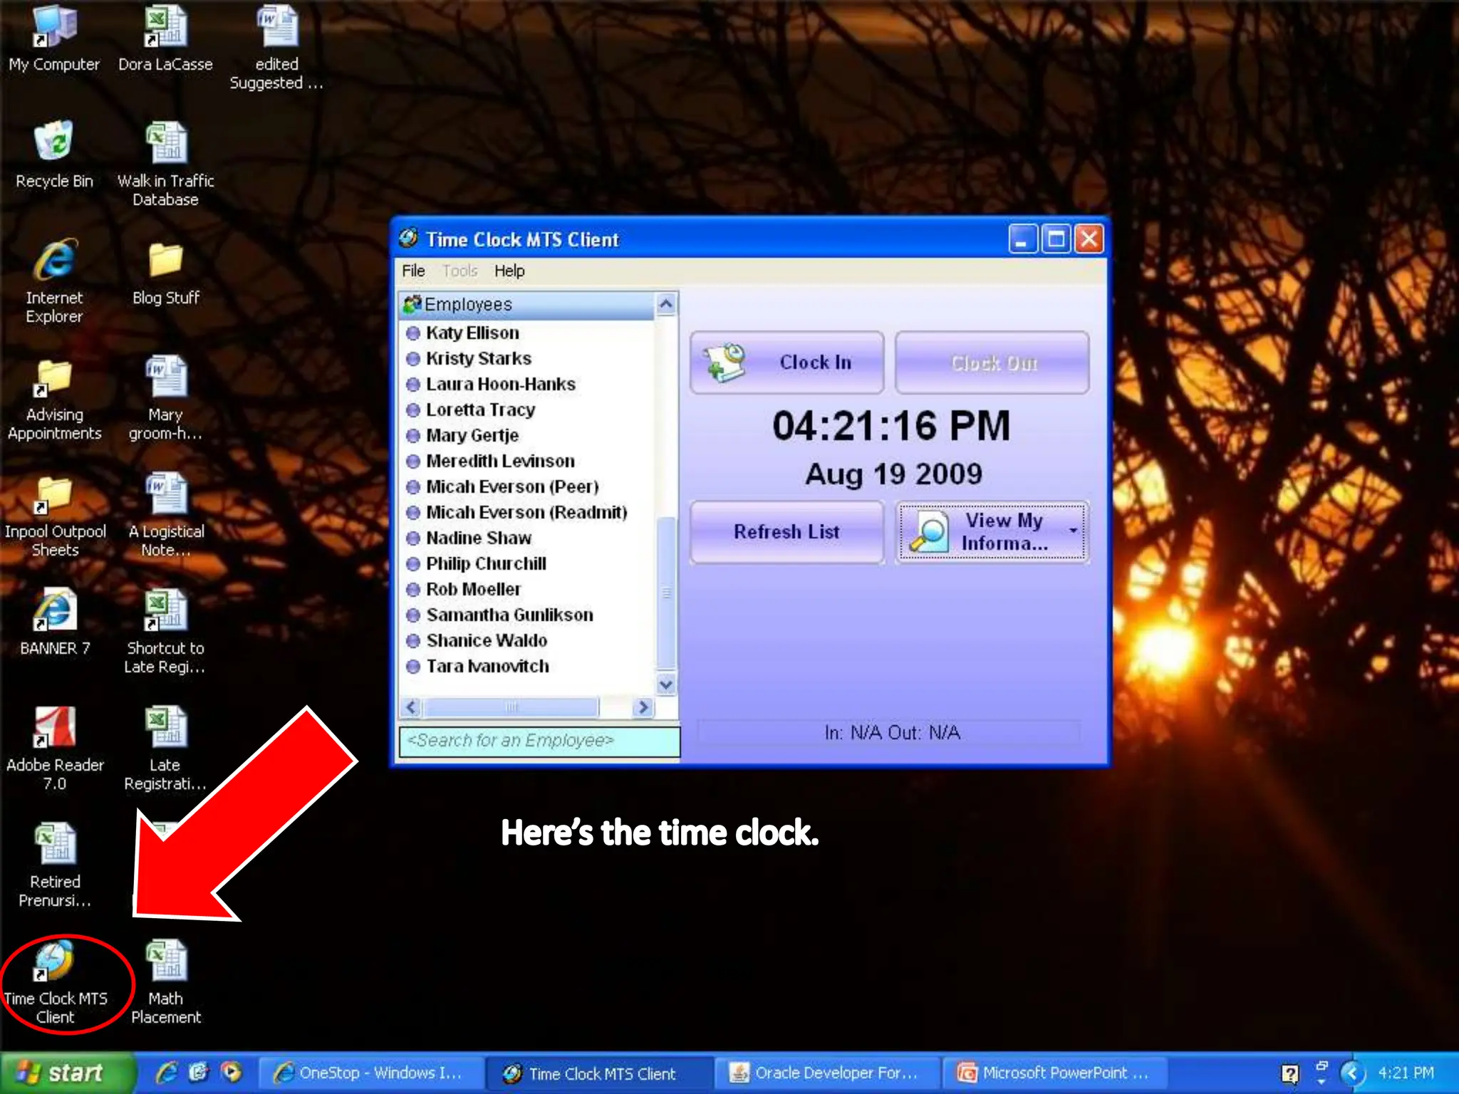Click the Search for an Employee field
This screenshot has width=1459, height=1094.
point(539,741)
